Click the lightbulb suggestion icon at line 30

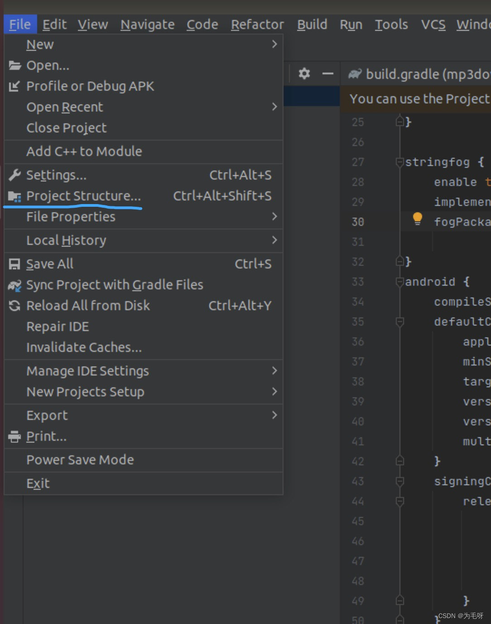[417, 219]
